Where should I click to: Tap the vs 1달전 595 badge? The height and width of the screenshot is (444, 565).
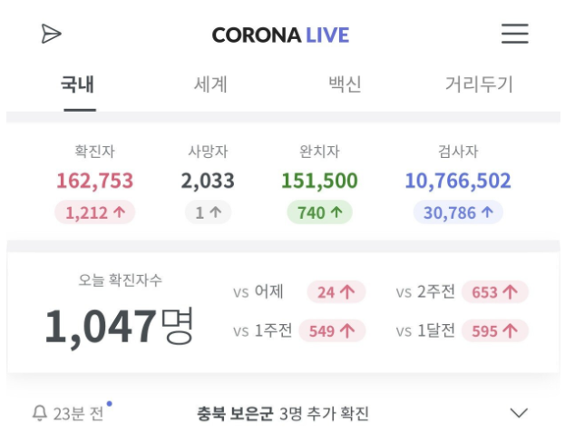pos(495,331)
